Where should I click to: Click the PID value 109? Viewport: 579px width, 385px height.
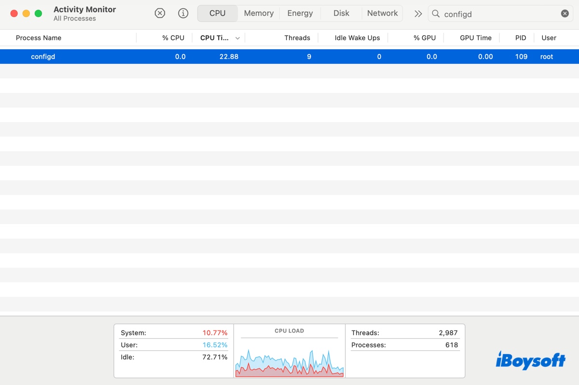(x=521, y=56)
